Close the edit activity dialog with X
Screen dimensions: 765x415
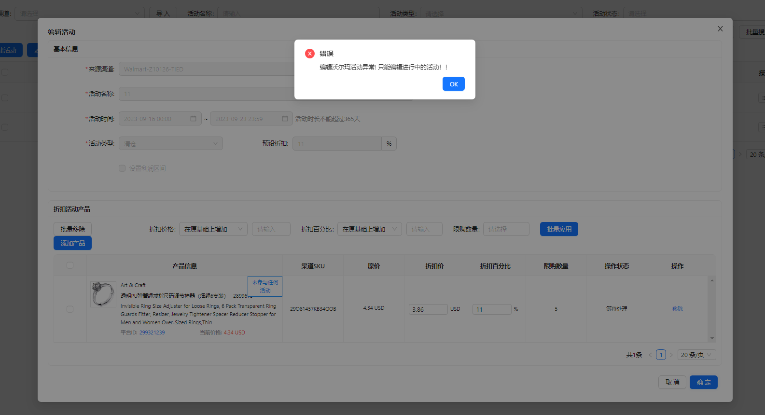[720, 29]
